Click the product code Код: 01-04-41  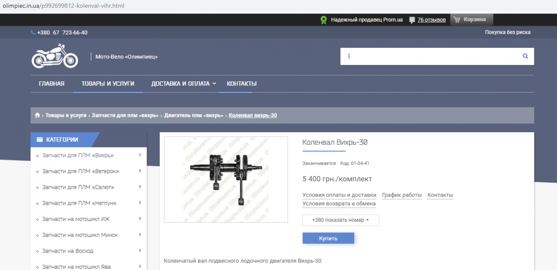tap(355, 163)
